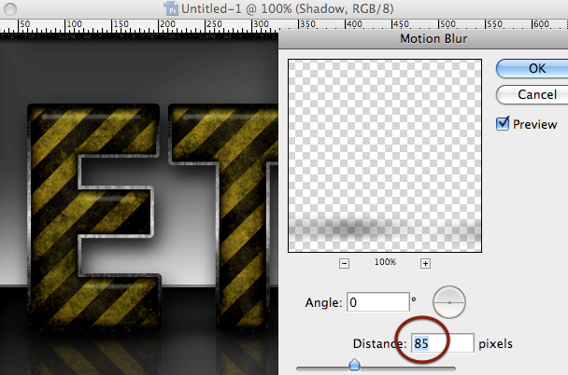The width and height of the screenshot is (568, 375).
Task: Cancel the Motion Blur dialog
Action: (532, 95)
